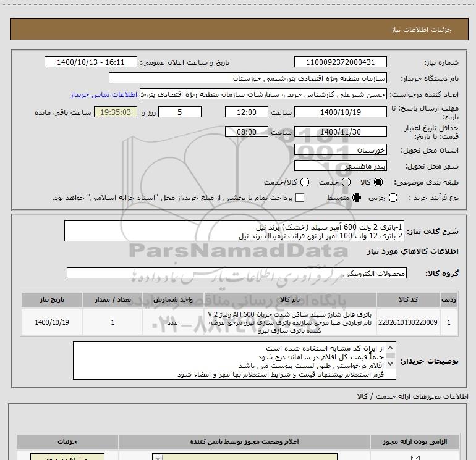The width and height of the screenshot is (476, 460).
Task: Click response deadline date 1400/10/19 field
Action: pyautogui.click(x=340, y=112)
